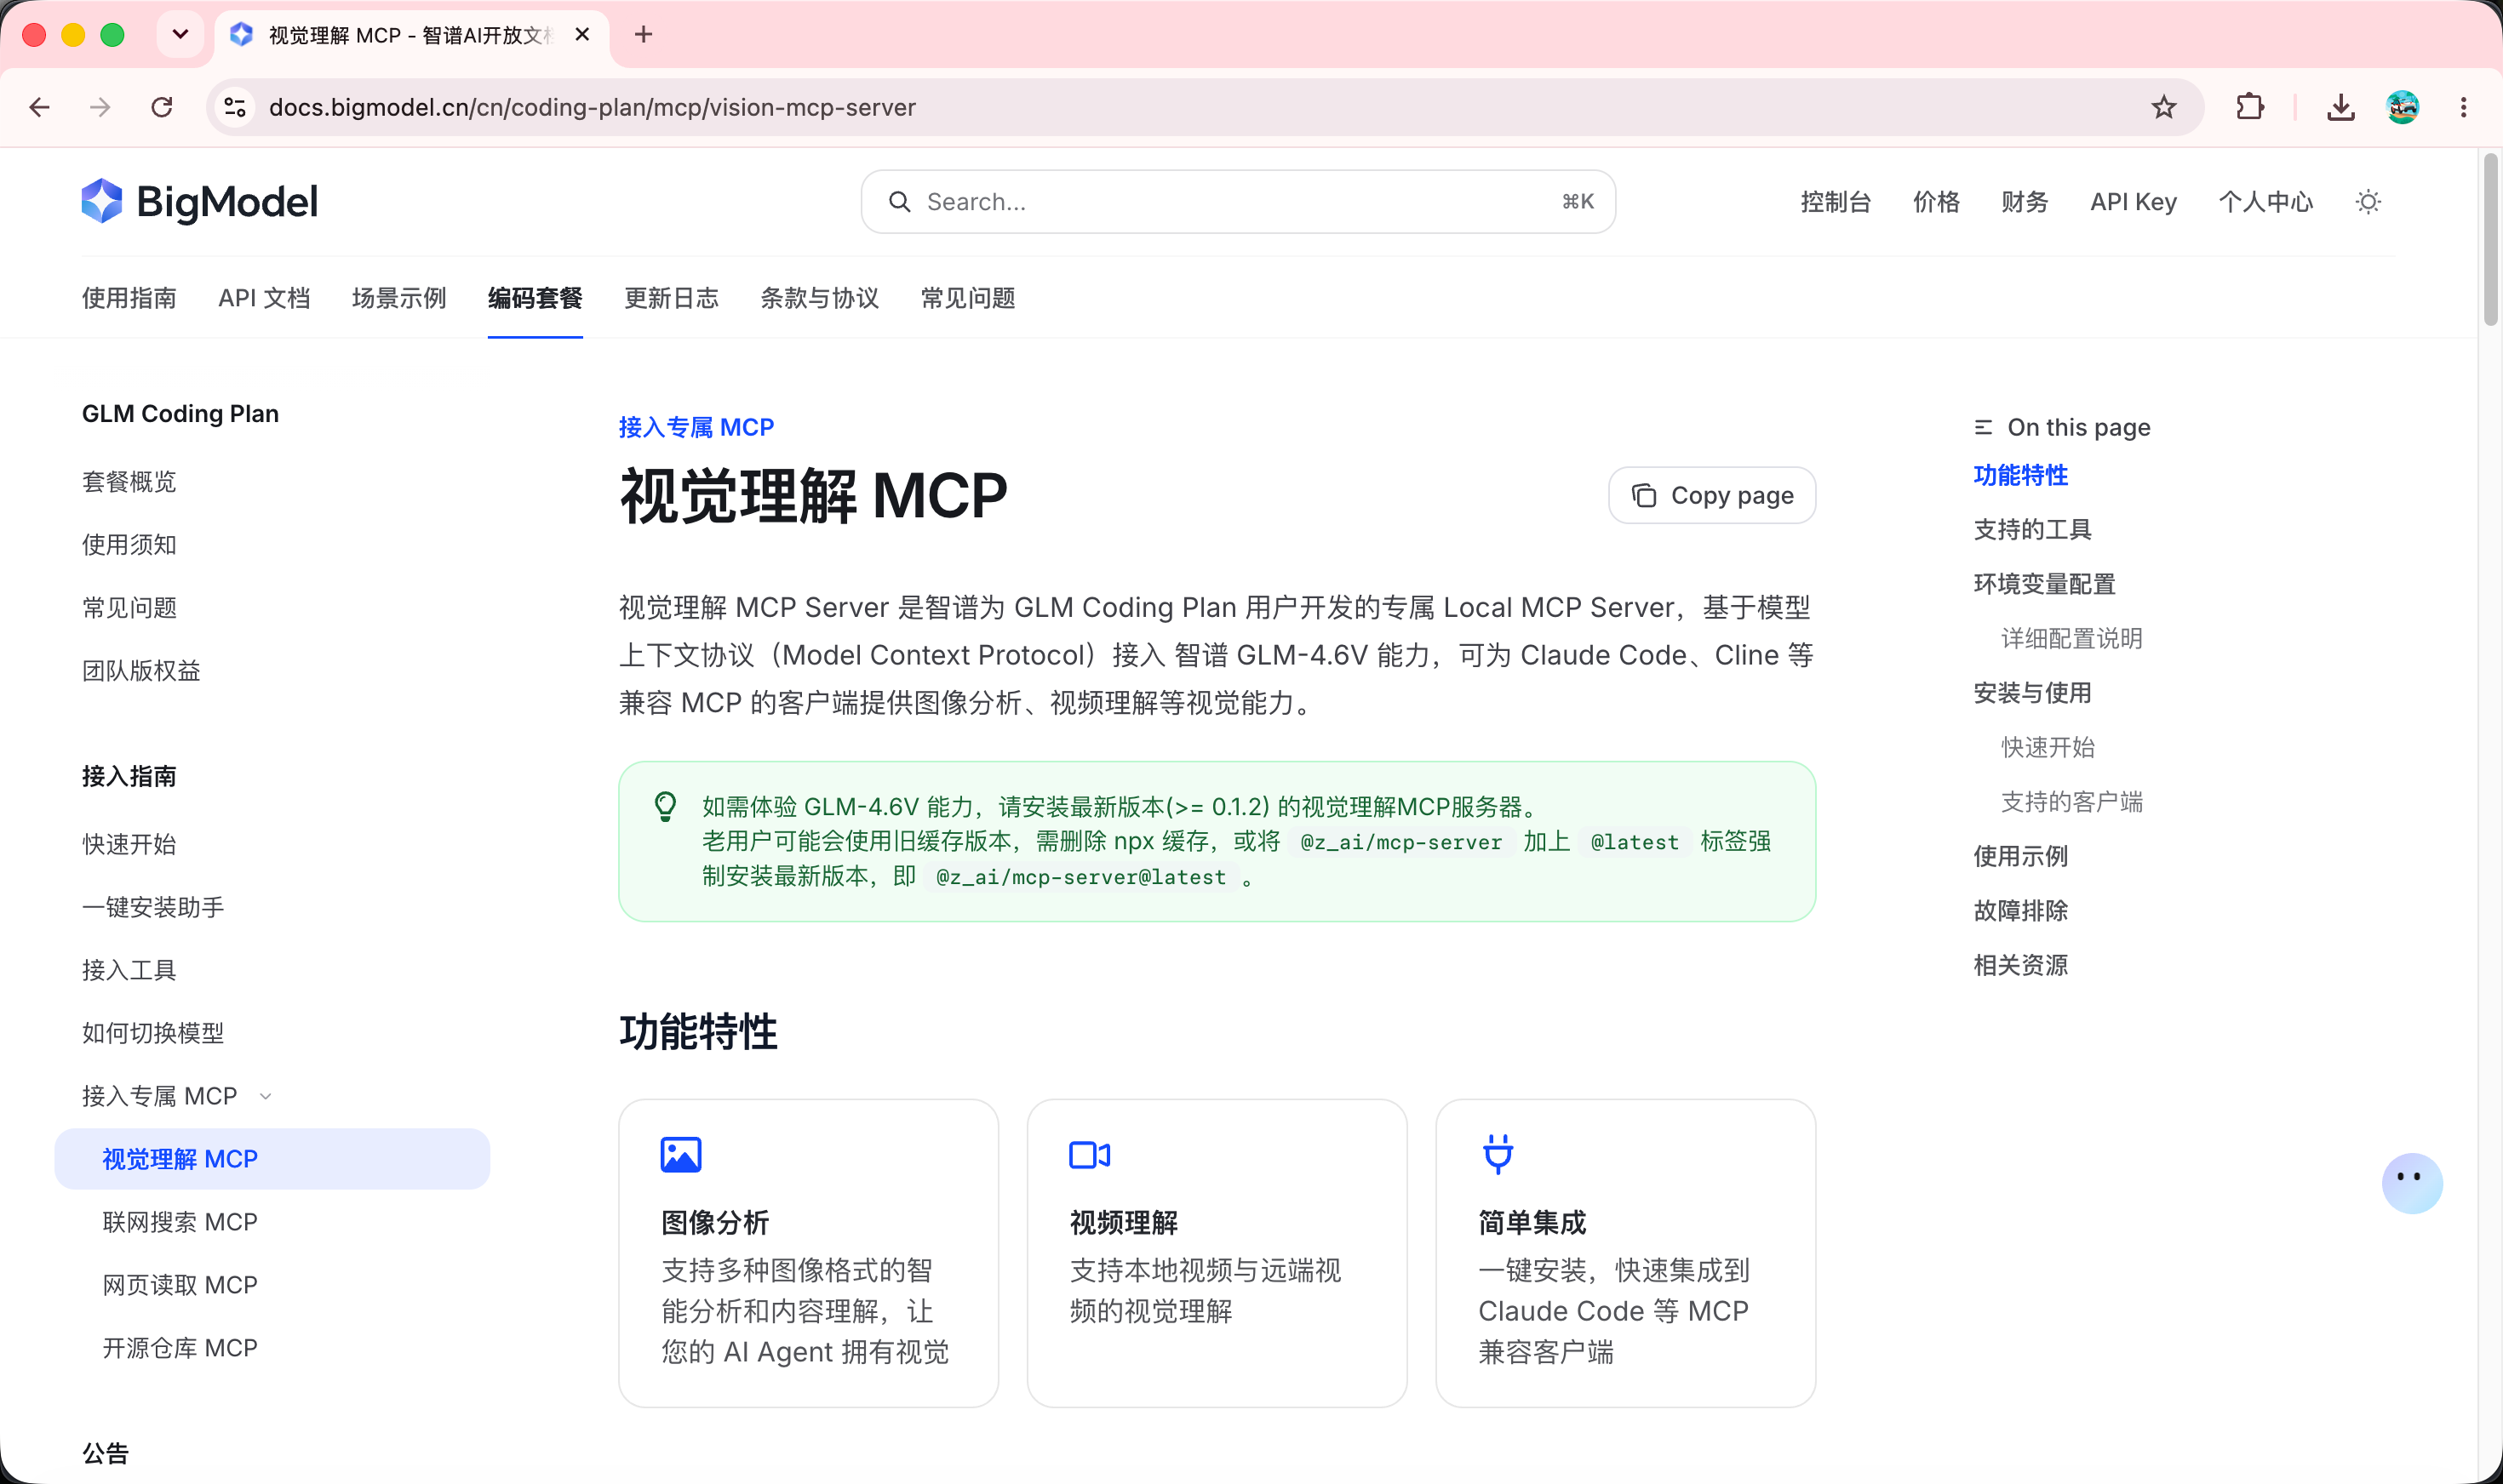Open 控制台 in the header

(x=1836, y=202)
